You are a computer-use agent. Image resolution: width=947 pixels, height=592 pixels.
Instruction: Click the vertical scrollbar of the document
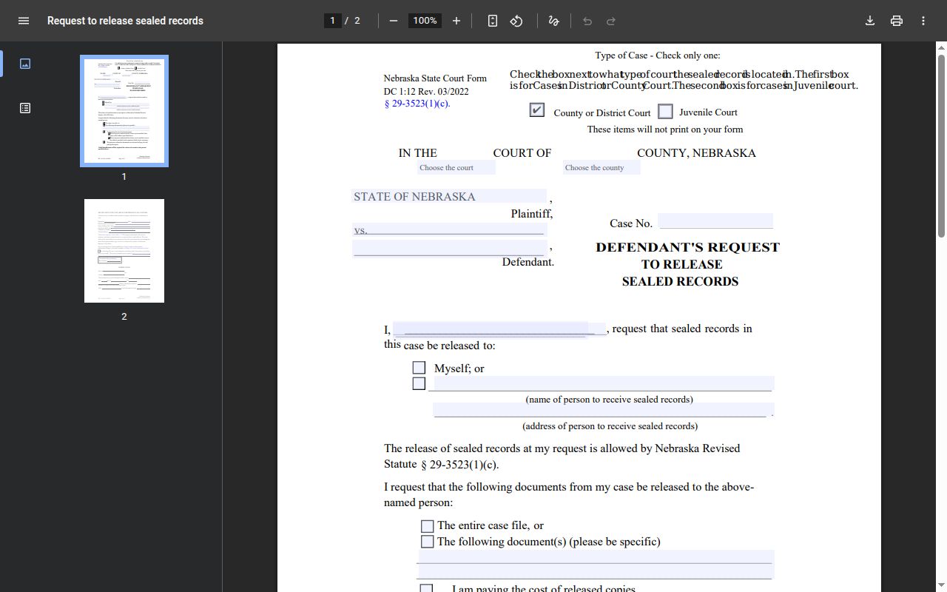941,146
